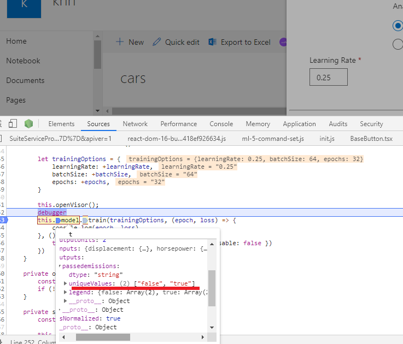Open the SuiteServicePro file tab

click(60, 139)
